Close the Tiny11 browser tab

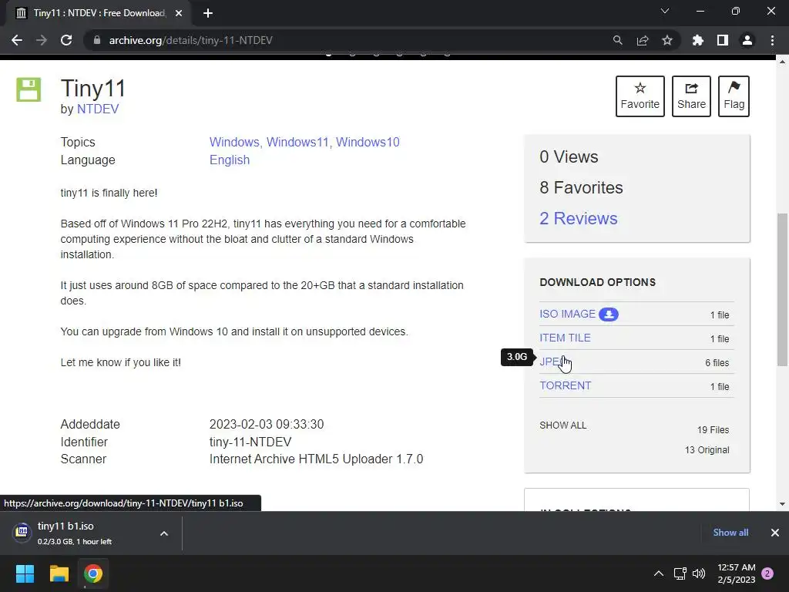[x=179, y=13]
